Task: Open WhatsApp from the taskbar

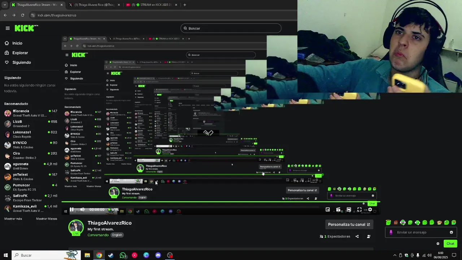Action: pyautogui.click(x=123, y=255)
